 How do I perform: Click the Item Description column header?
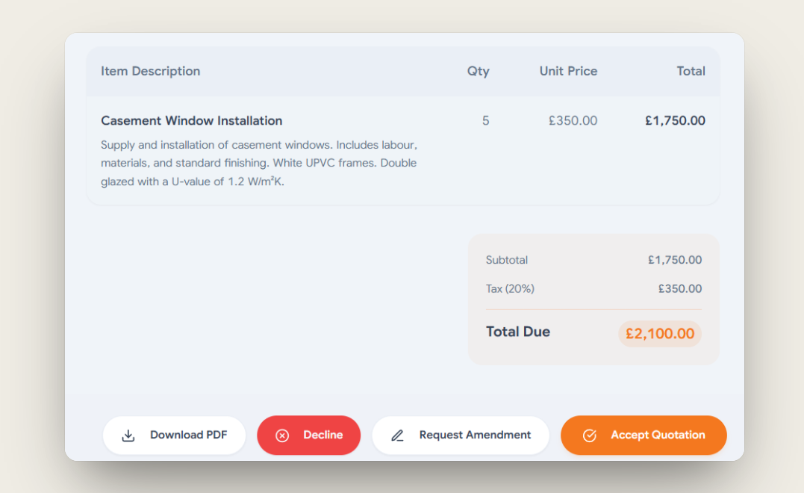click(150, 71)
